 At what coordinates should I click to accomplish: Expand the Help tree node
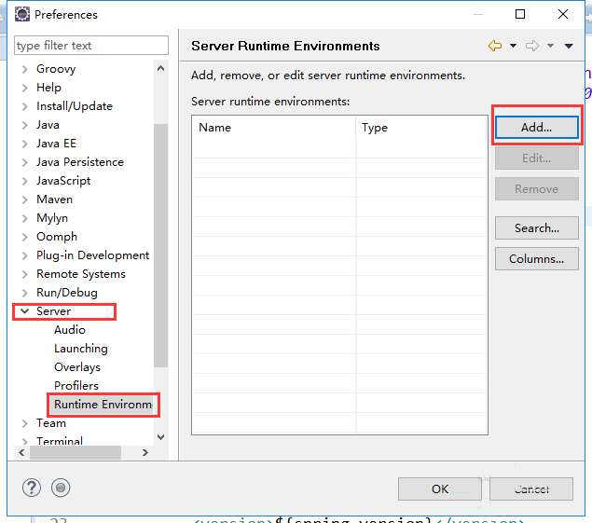point(25,88)
